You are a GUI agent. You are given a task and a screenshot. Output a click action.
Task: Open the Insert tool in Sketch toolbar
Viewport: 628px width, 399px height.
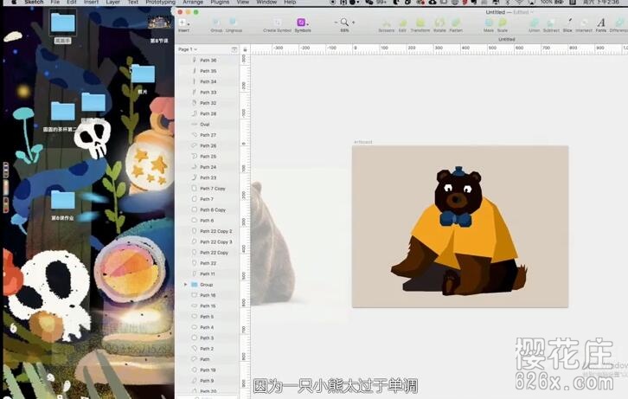183,23
